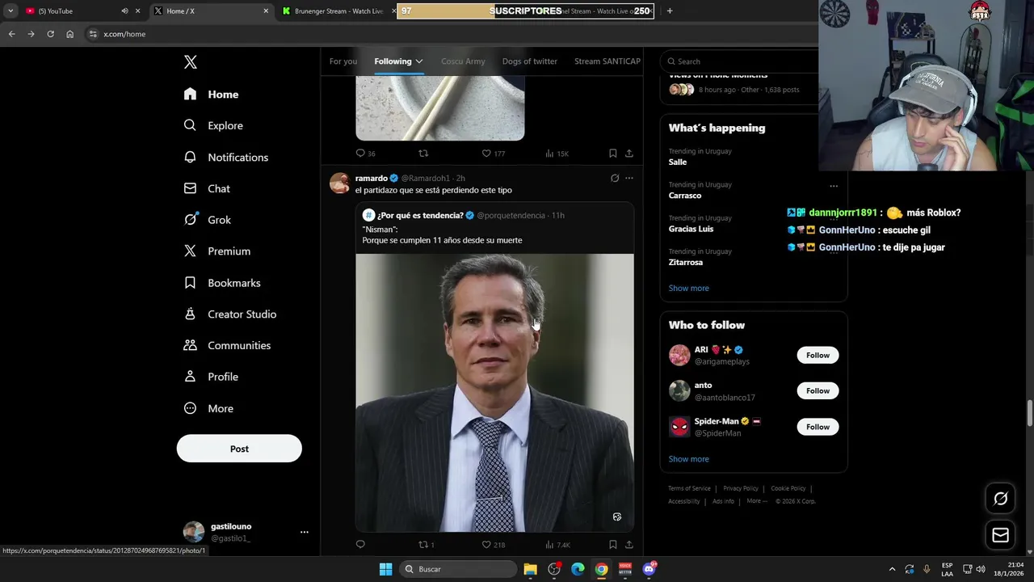The height and width of the screenshot is (582, 1034).
Task: Open a new browser tab
Action: tap(670, 11)
